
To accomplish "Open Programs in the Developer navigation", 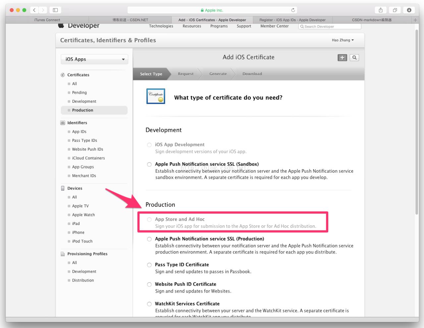I will (x=219, y=26).
